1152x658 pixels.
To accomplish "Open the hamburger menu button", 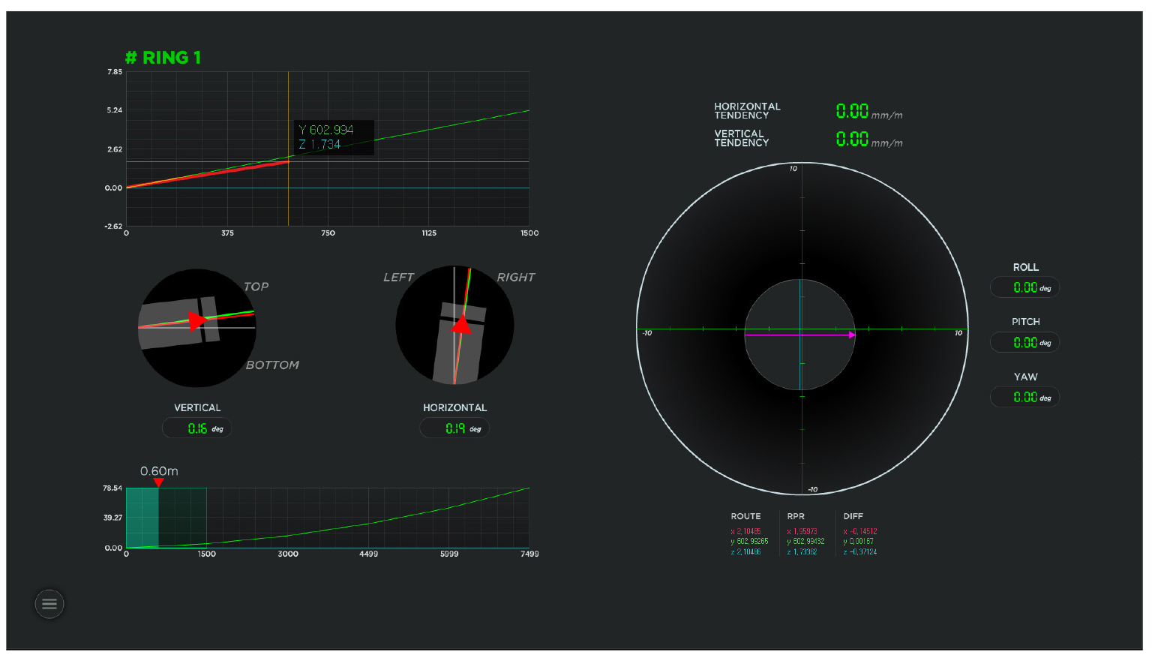I will click(x=49, y=604).
